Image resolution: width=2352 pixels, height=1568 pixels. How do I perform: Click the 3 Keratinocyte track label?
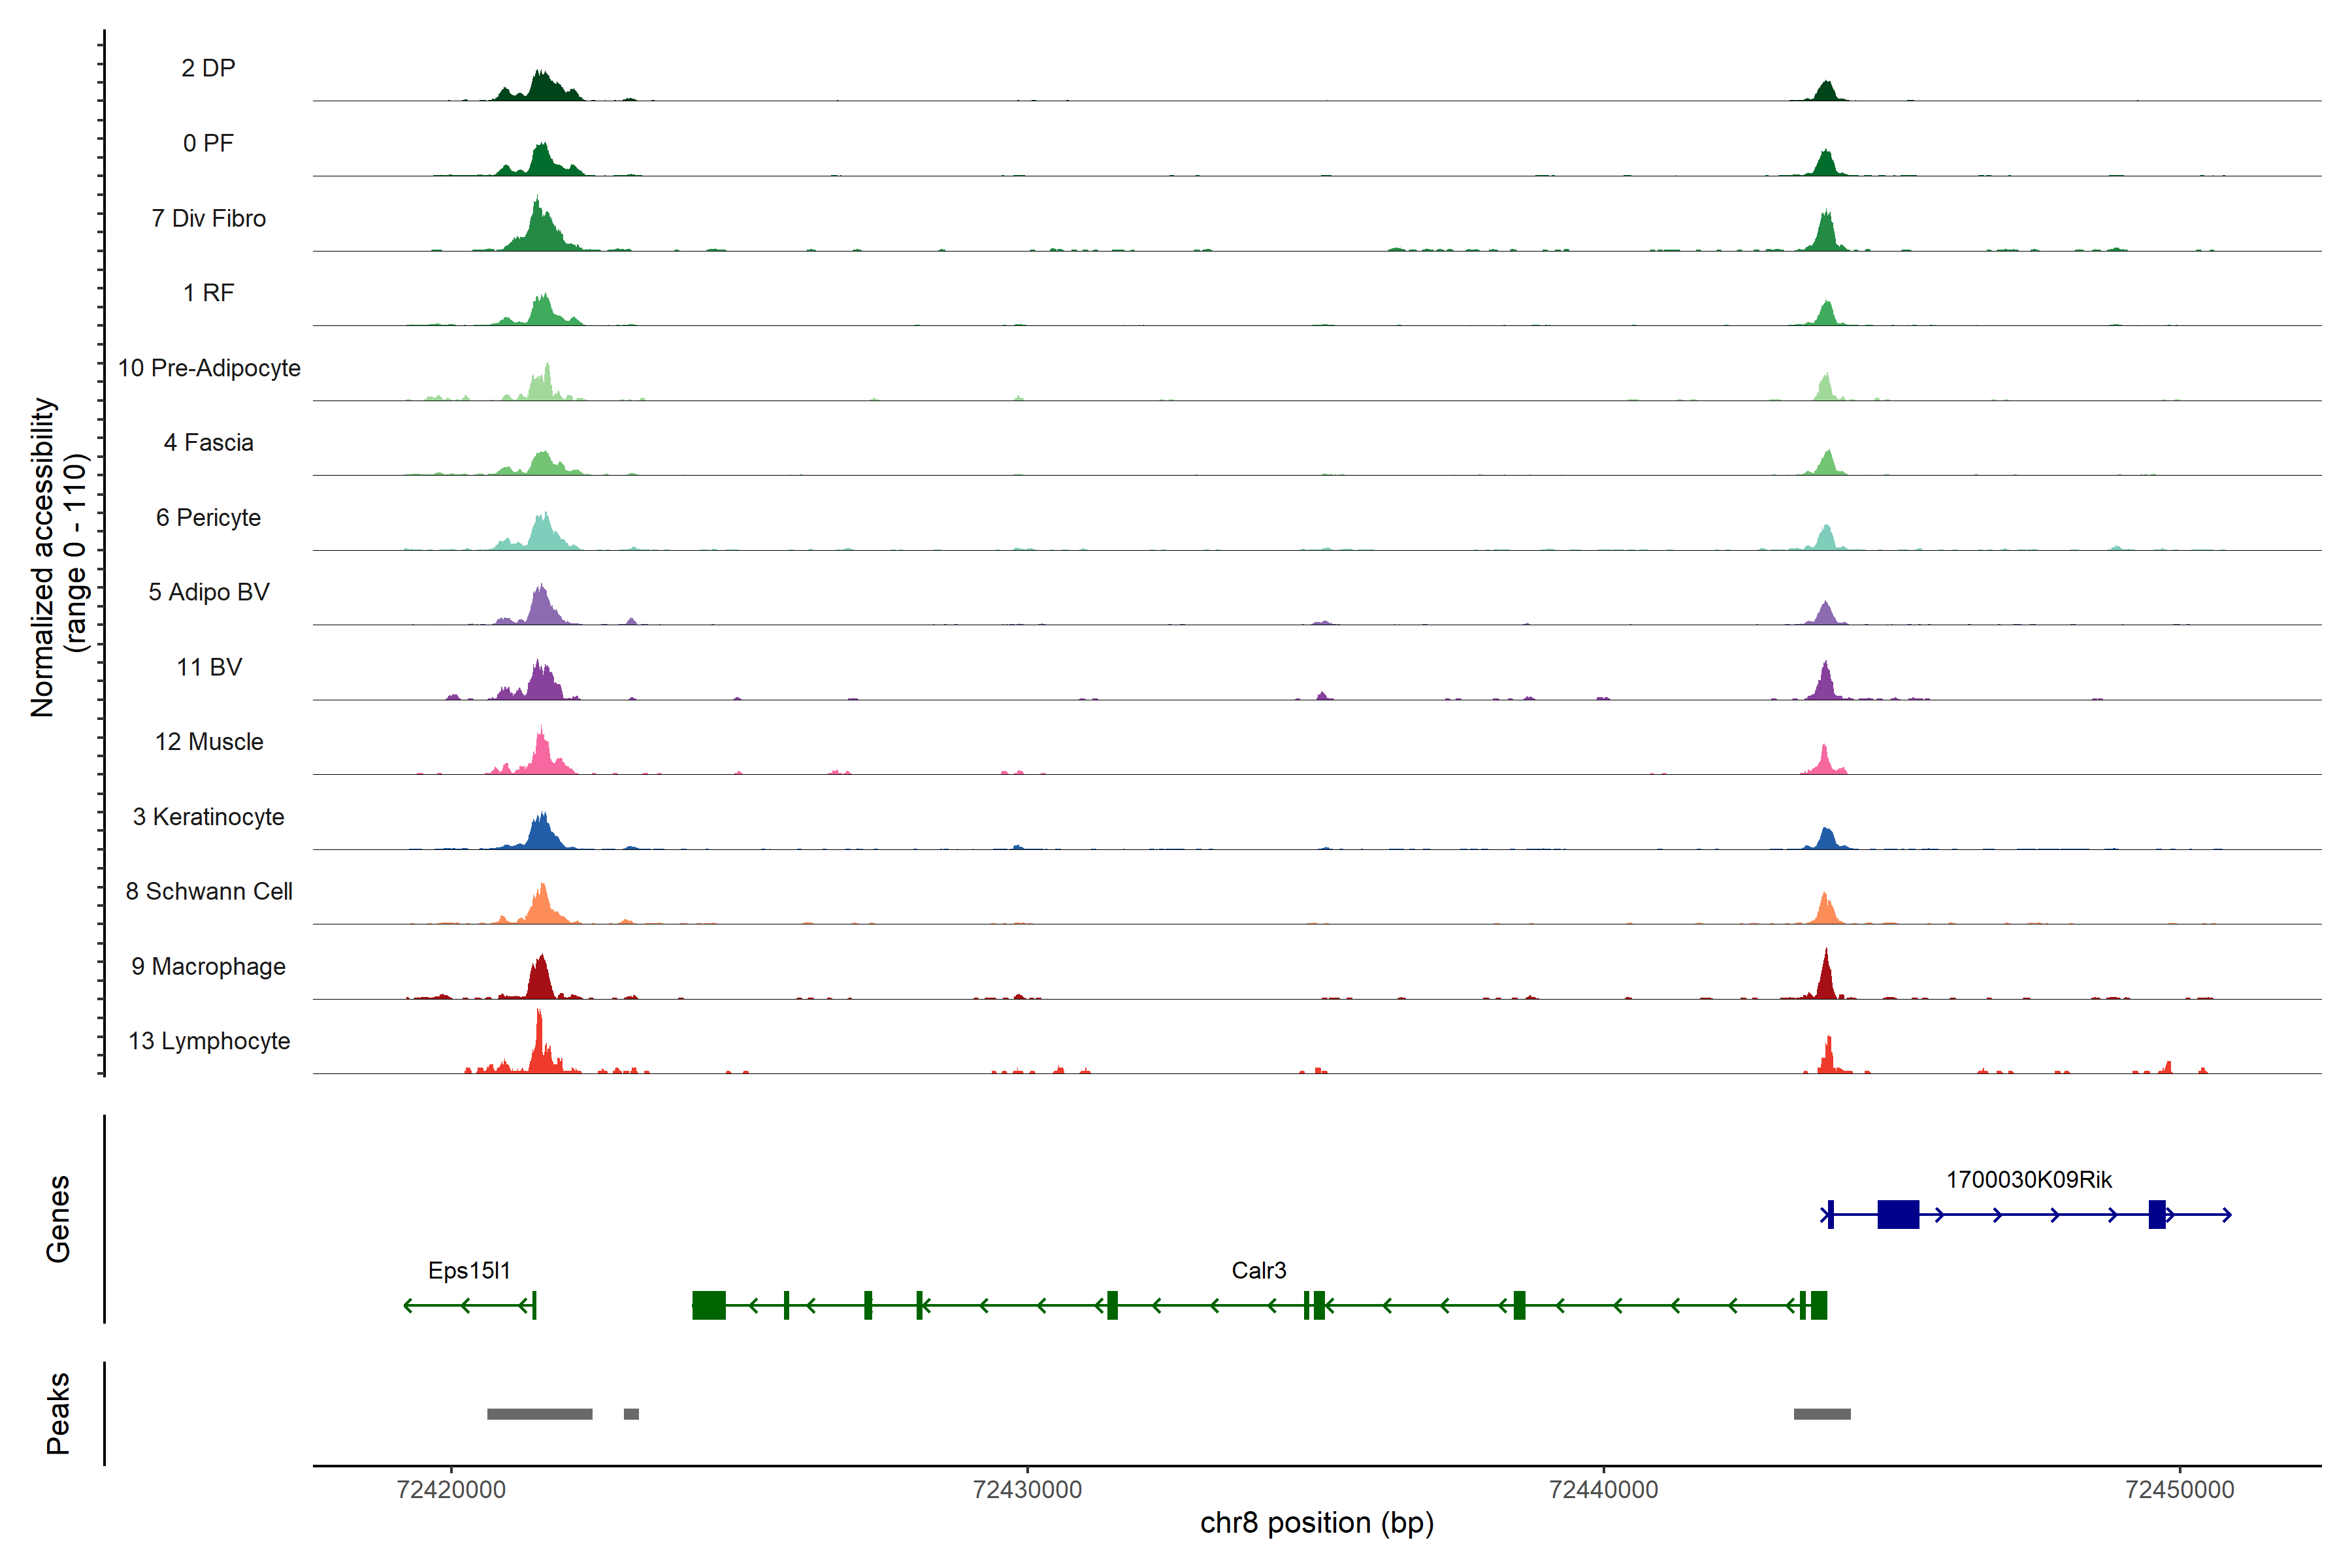pos(208,817)
